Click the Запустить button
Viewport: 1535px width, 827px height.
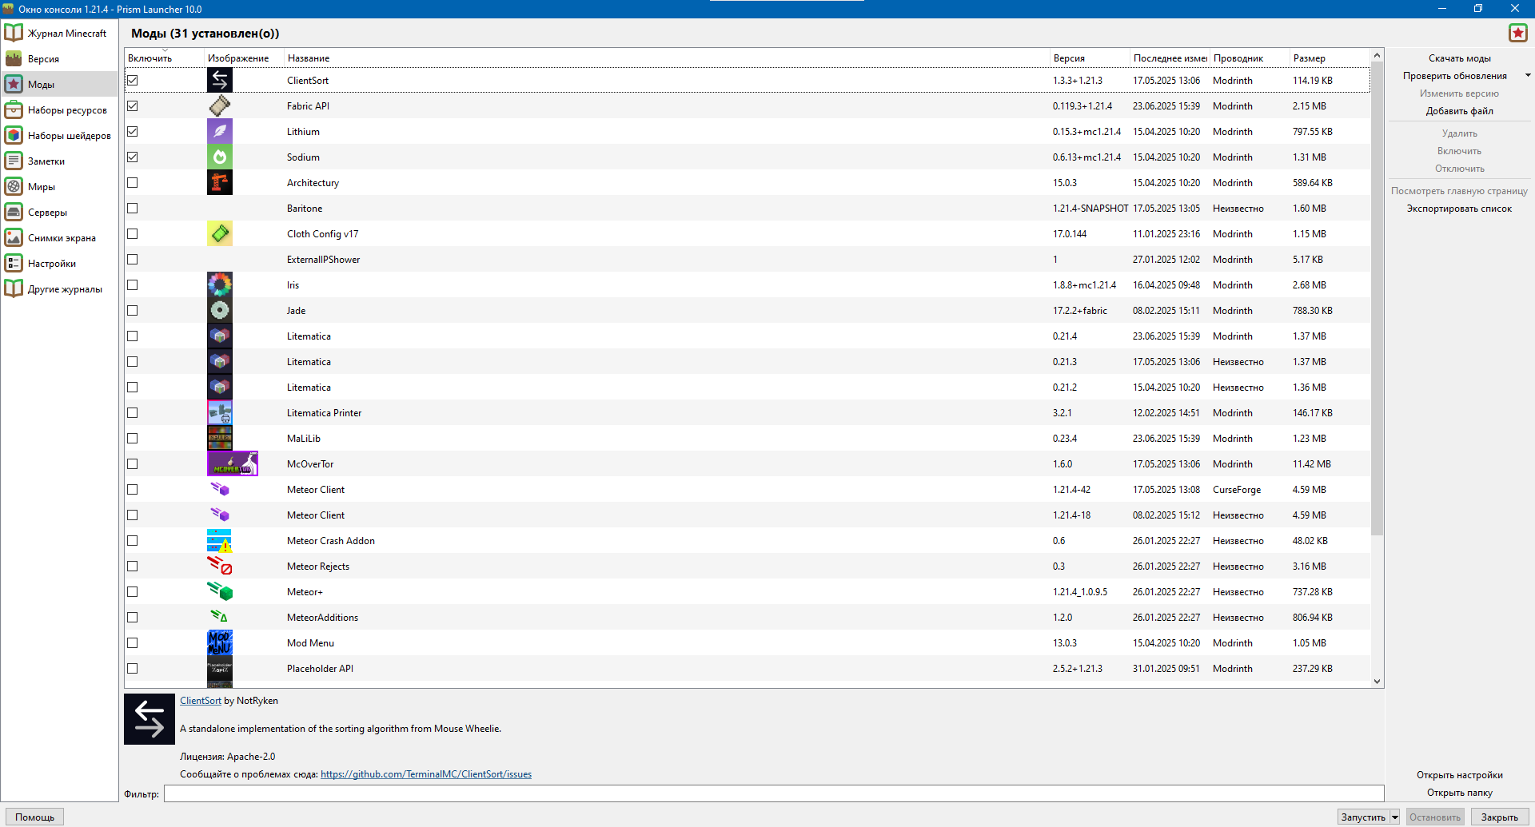pyautogui.click(x=1363, y=817)
